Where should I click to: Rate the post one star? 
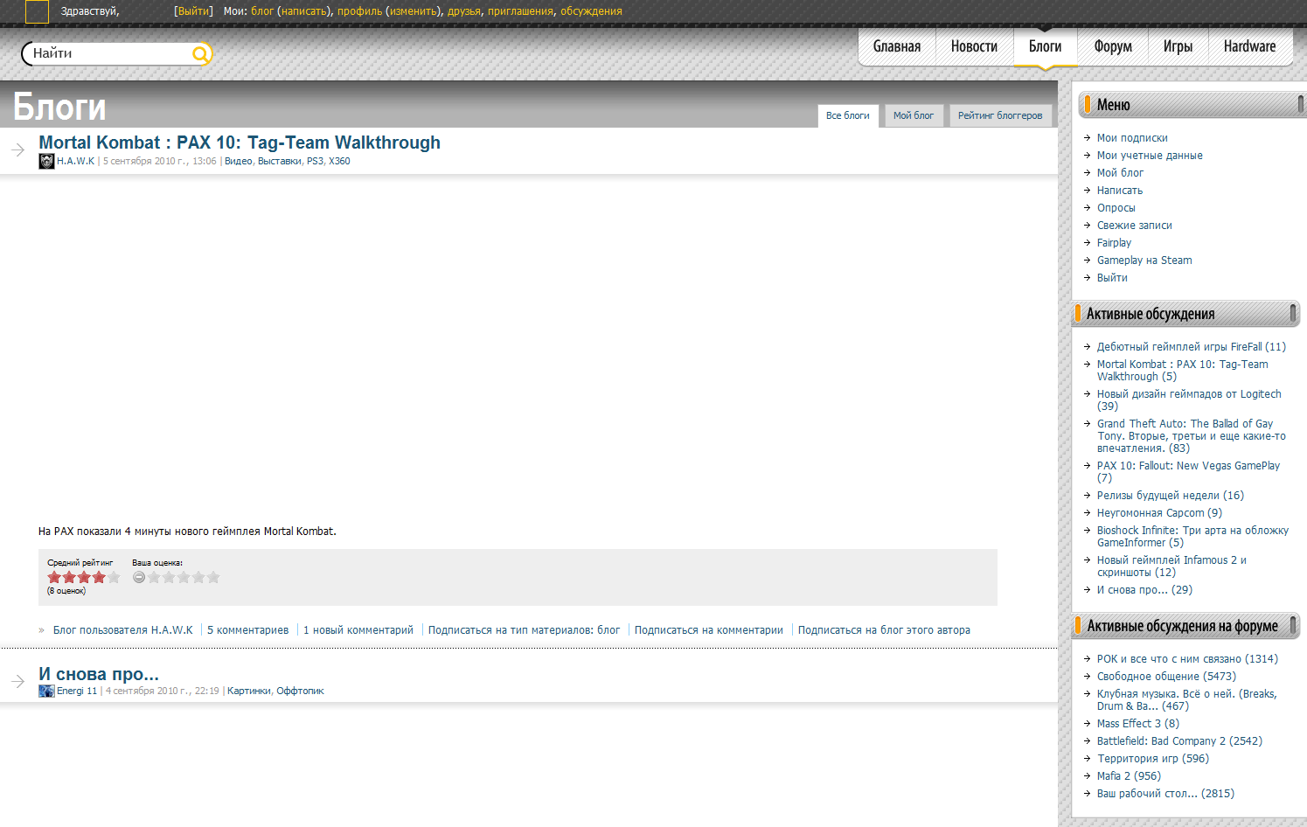(x=154, y=577)
